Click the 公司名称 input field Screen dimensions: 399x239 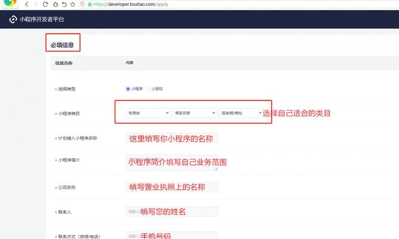tap(172, 187)
